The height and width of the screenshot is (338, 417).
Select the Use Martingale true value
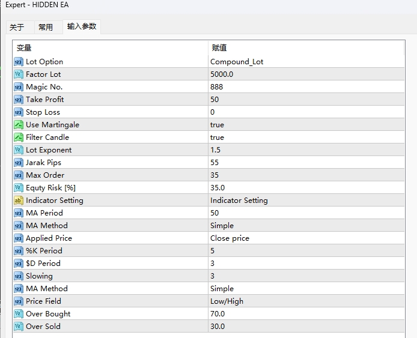pos(217,125)
